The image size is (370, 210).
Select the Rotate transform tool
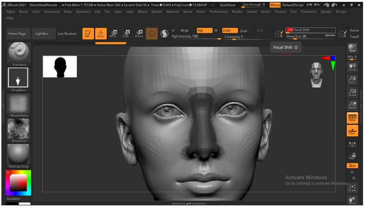tap(139, 33)
